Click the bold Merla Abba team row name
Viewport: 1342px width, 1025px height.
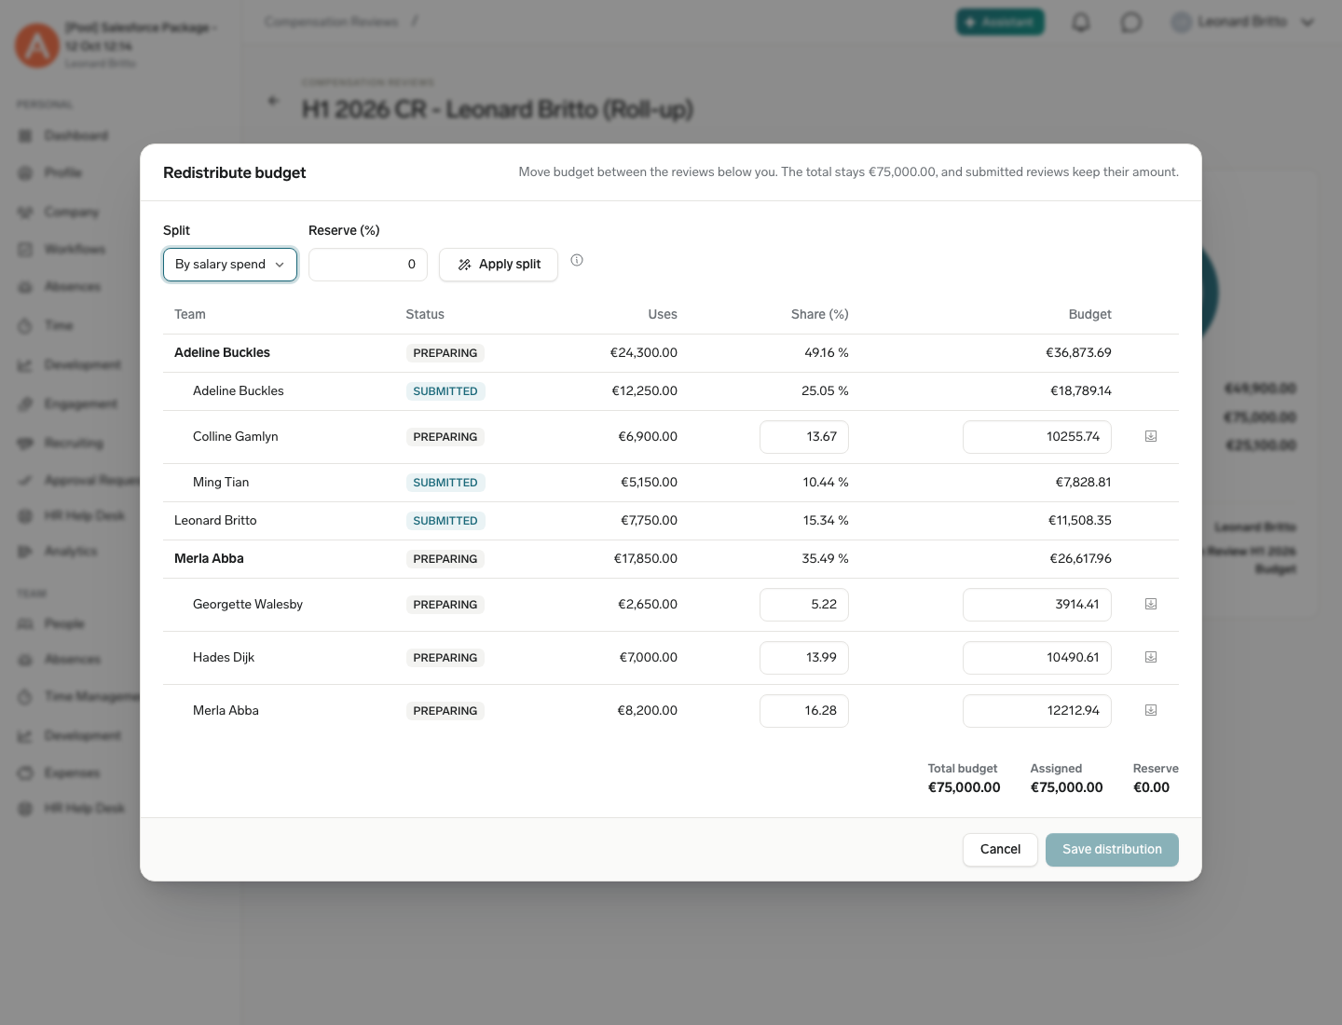pos(209,559)
